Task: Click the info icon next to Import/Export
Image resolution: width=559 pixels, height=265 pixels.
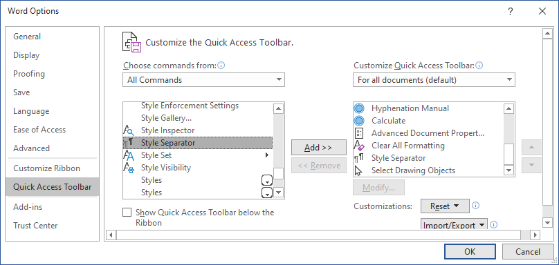Action: coord(493,225)
